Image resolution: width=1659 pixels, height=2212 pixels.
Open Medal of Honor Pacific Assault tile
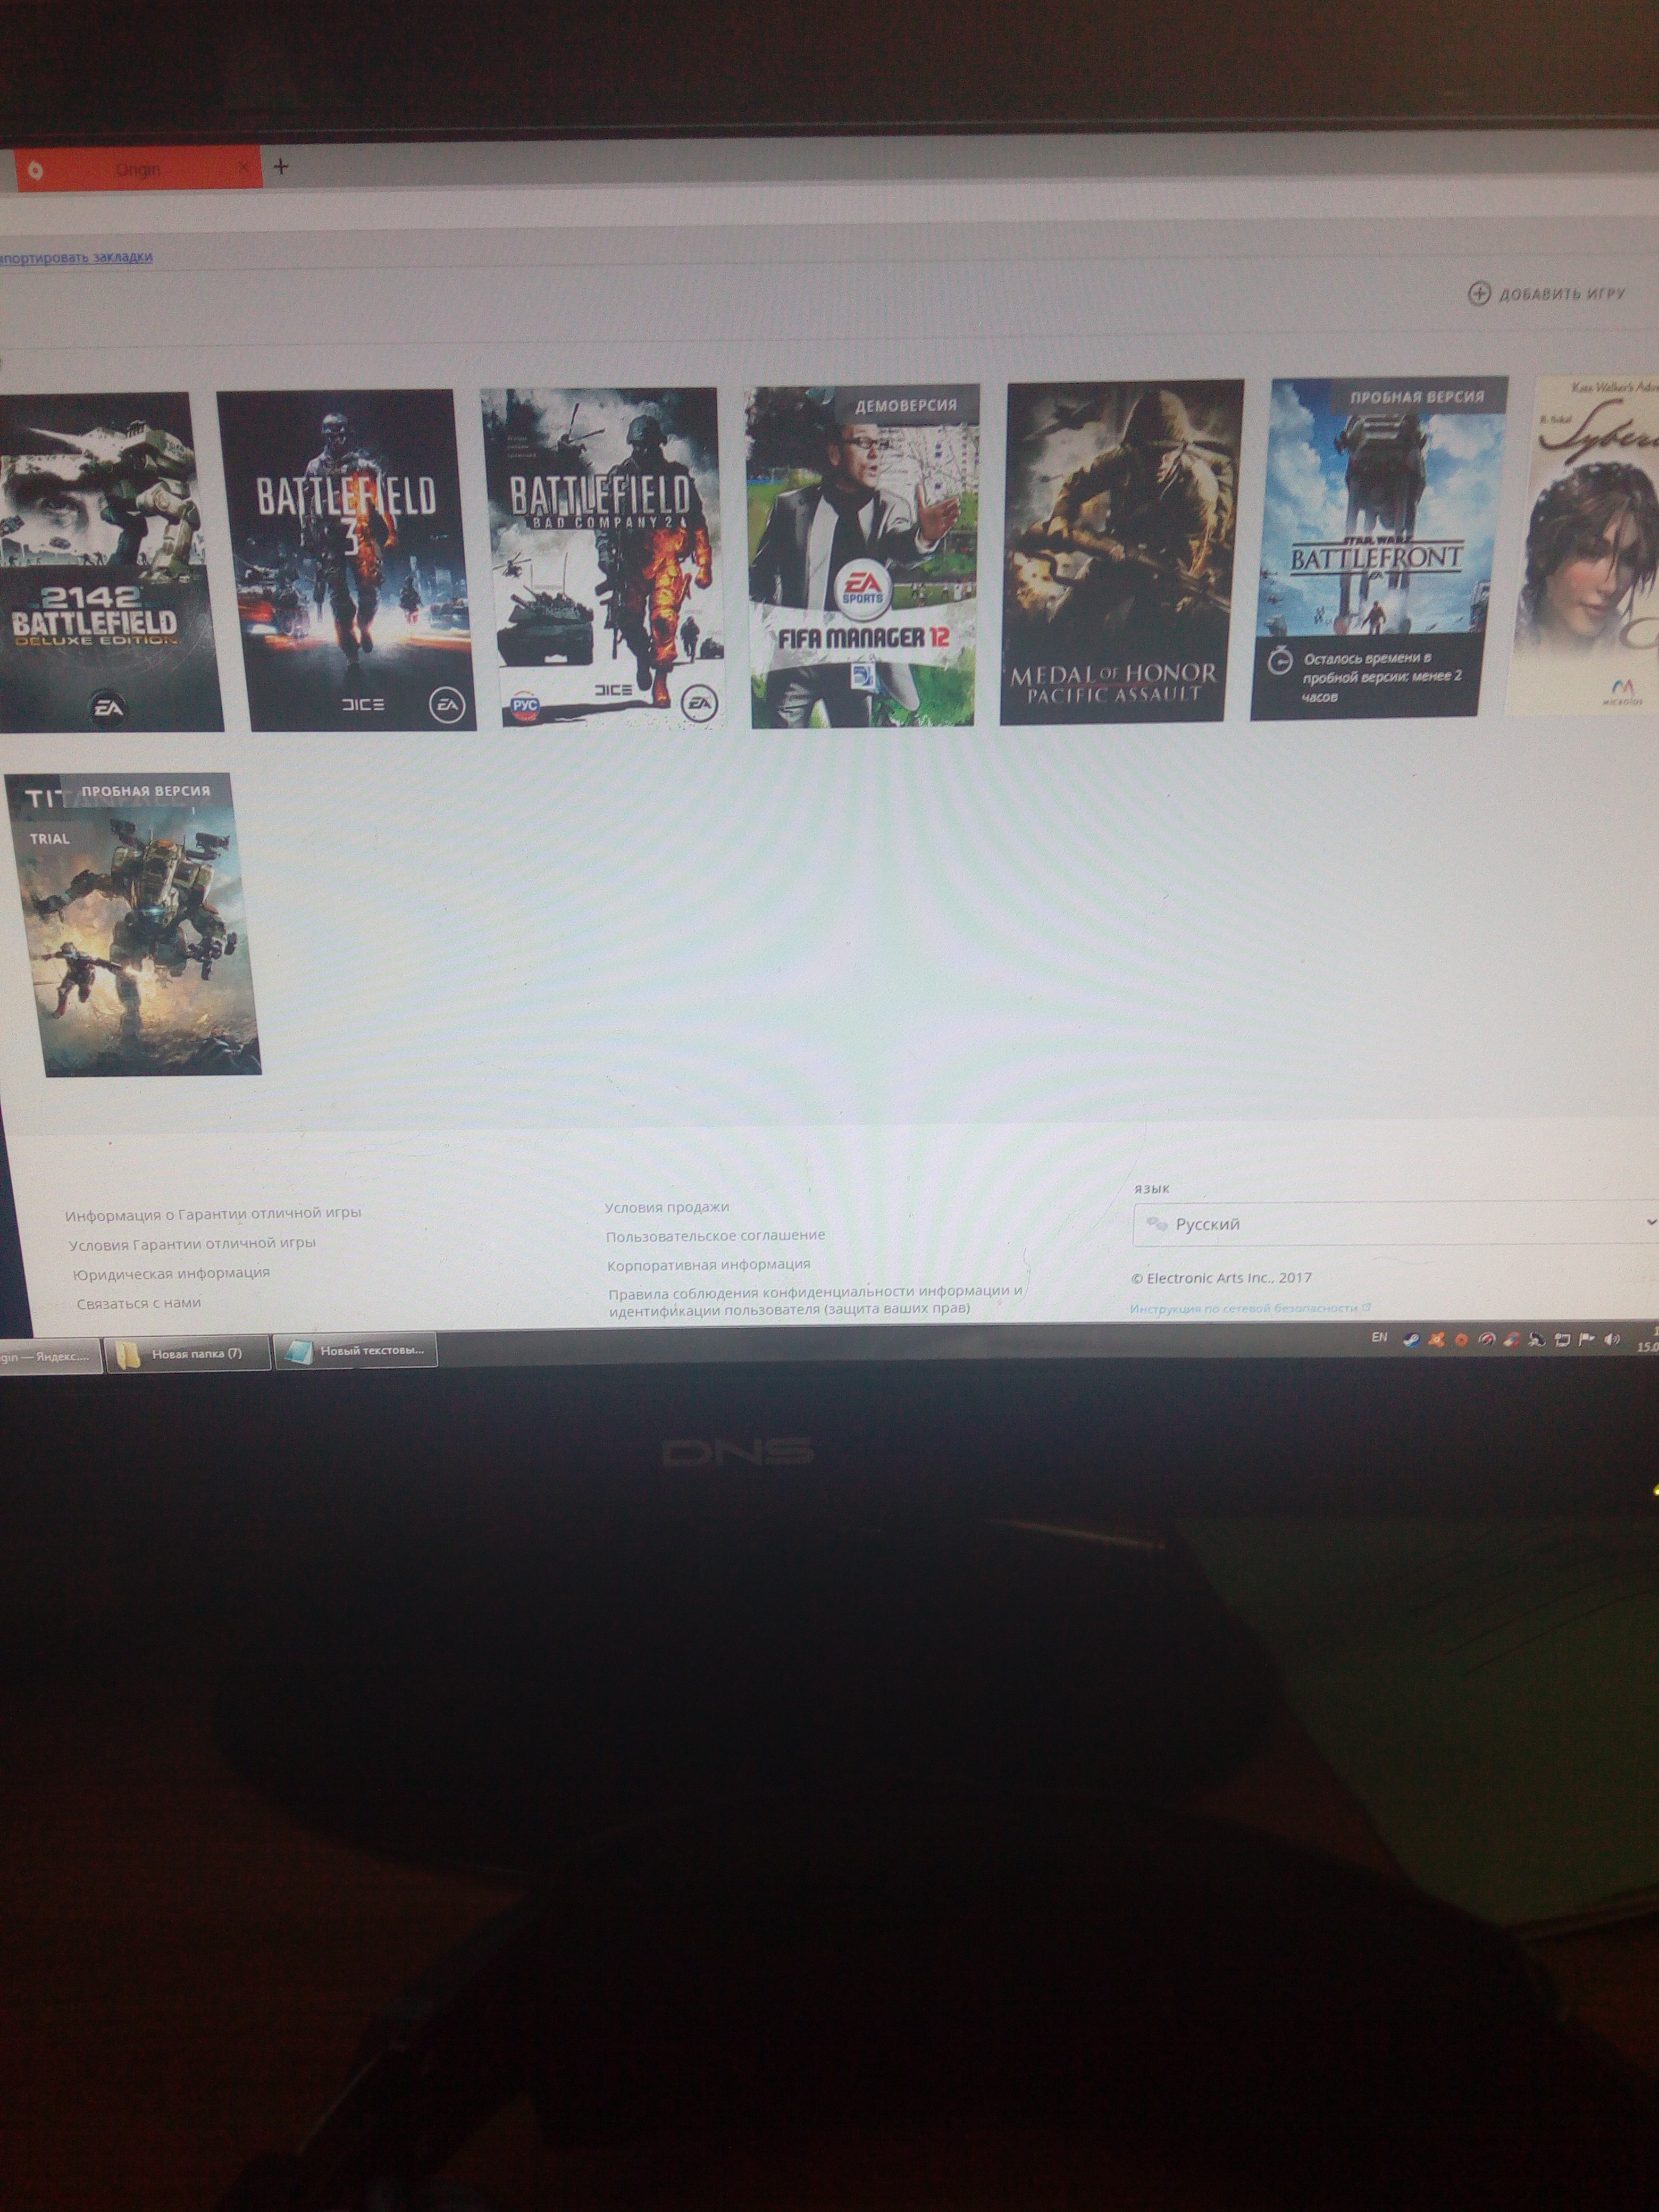[1122, 551]
